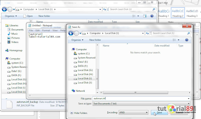Screen dimensions: 201x119
Task: Toggle preview pane icon in Explorer toolbar
Action: [145, 16]
